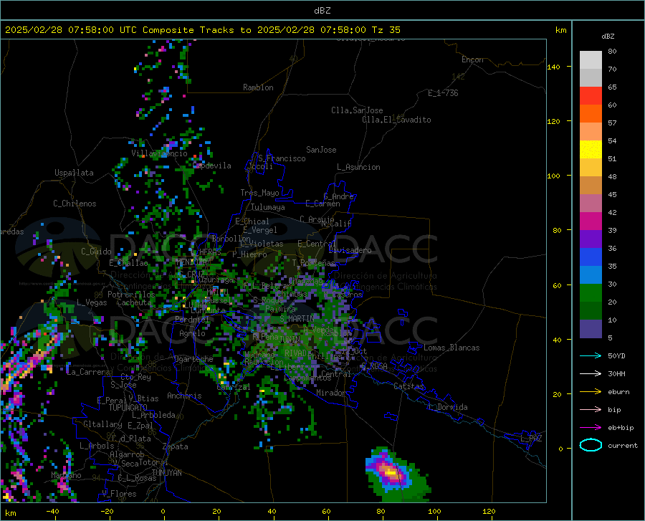Select the slate 5-10 dBZ swatch
Image resolution: width=645 pixels, height=521 pixels.
(x=591, y=329)
